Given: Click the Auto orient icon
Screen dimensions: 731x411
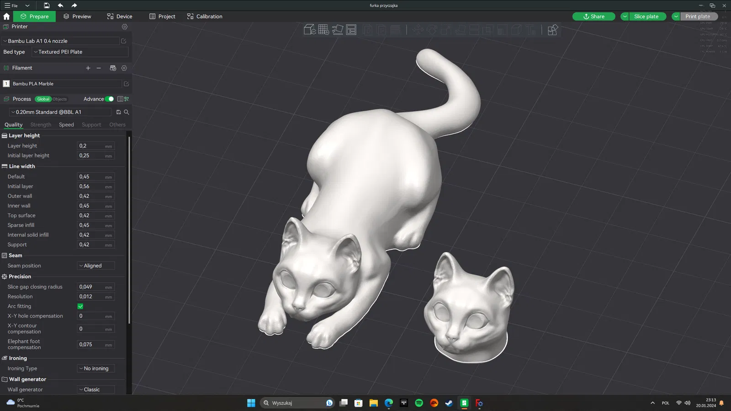Looking at the screenshot, I should [x=338, y=30].
